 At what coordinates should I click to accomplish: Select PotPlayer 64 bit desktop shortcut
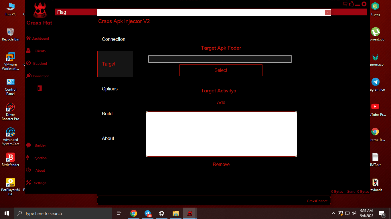tap(11, 187)
